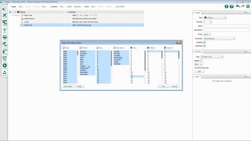Open the Group dropdown set to None

click(x=207, y=34)
